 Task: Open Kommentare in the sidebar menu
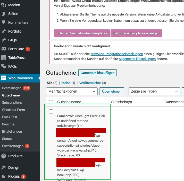pos(18,22)
